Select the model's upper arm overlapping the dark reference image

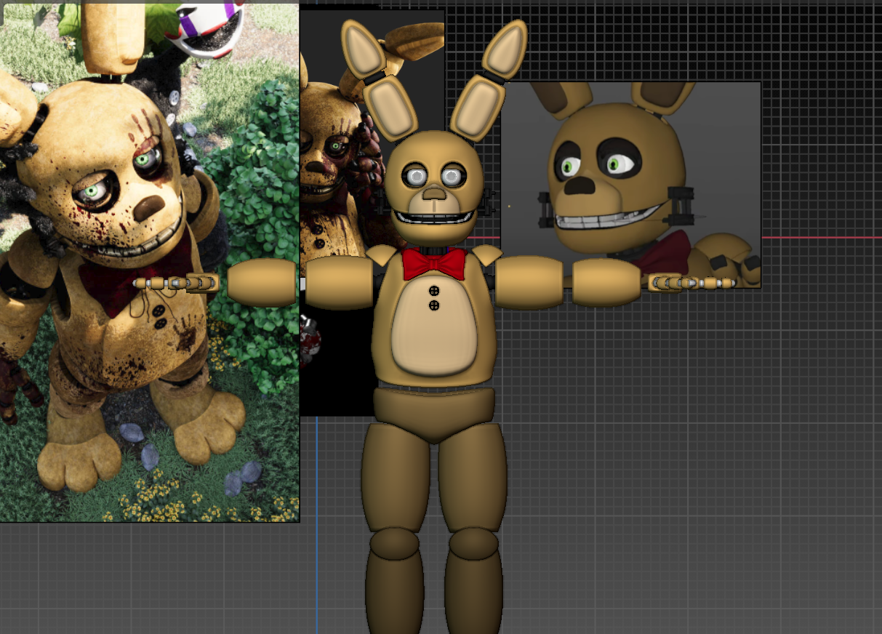[339, 282]
